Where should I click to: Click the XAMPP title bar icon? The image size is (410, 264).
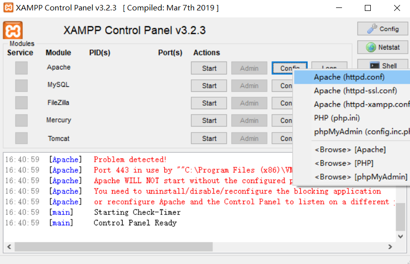point(8,7)
